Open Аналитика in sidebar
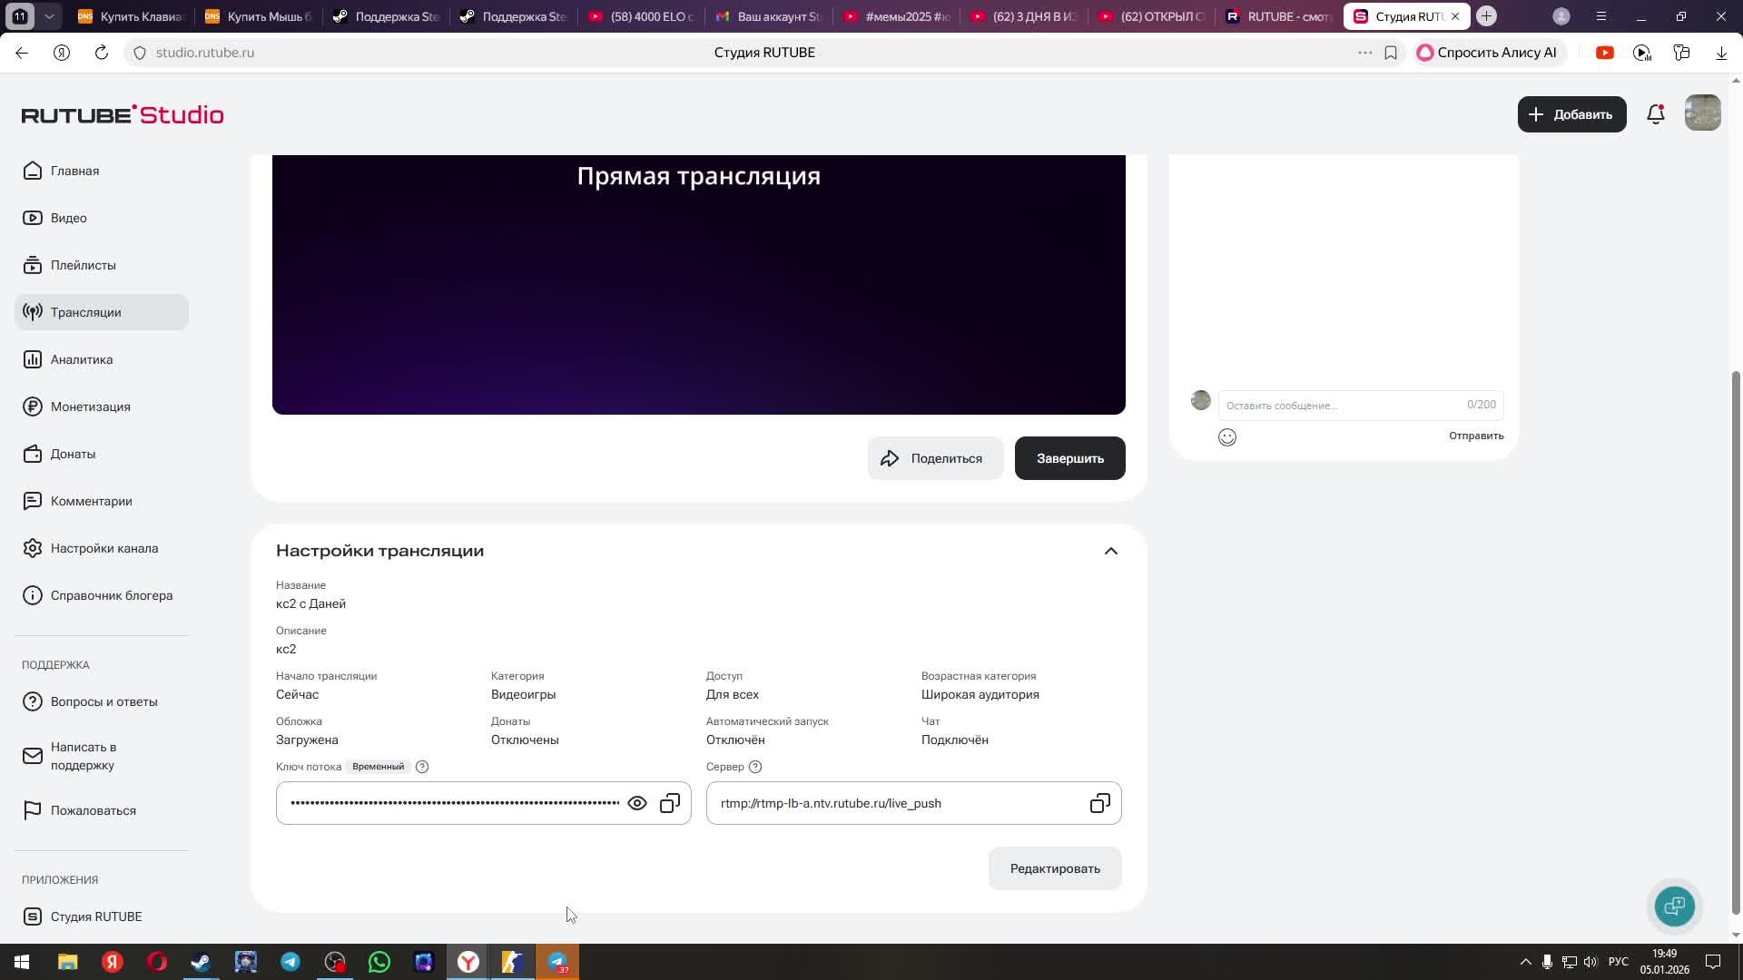Viewport: 1743px width, 980px height. pos(102,359)
